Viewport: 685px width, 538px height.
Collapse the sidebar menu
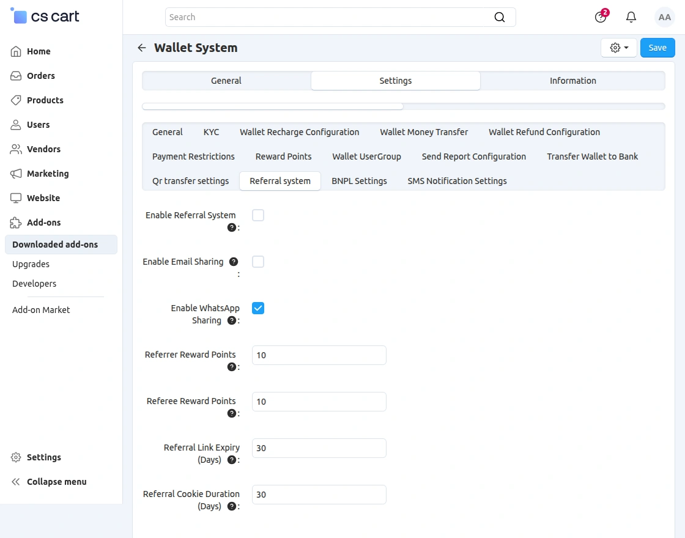[57, 482]
